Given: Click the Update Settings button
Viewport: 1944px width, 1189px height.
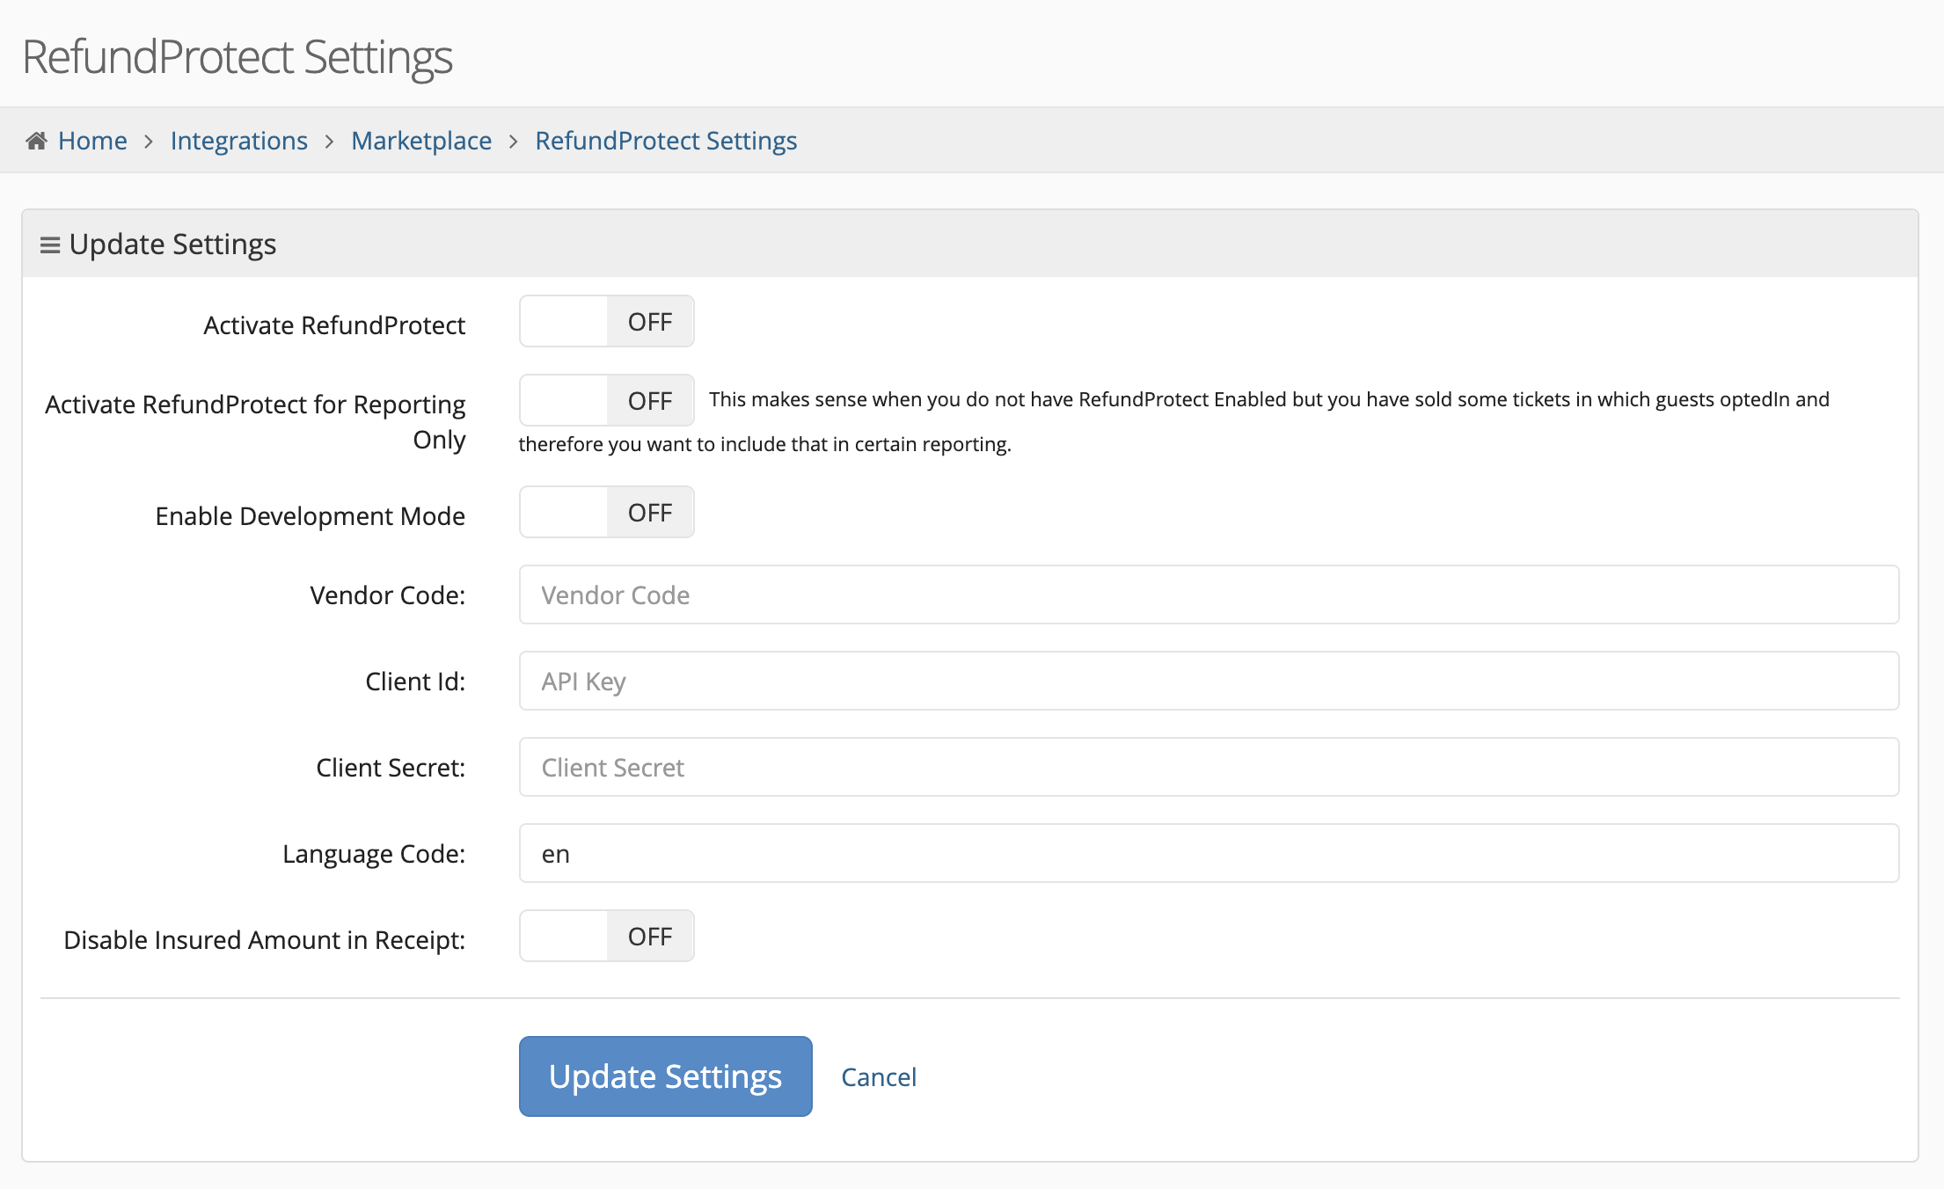Looking at the screenshot, I should tap(666, 1076).
